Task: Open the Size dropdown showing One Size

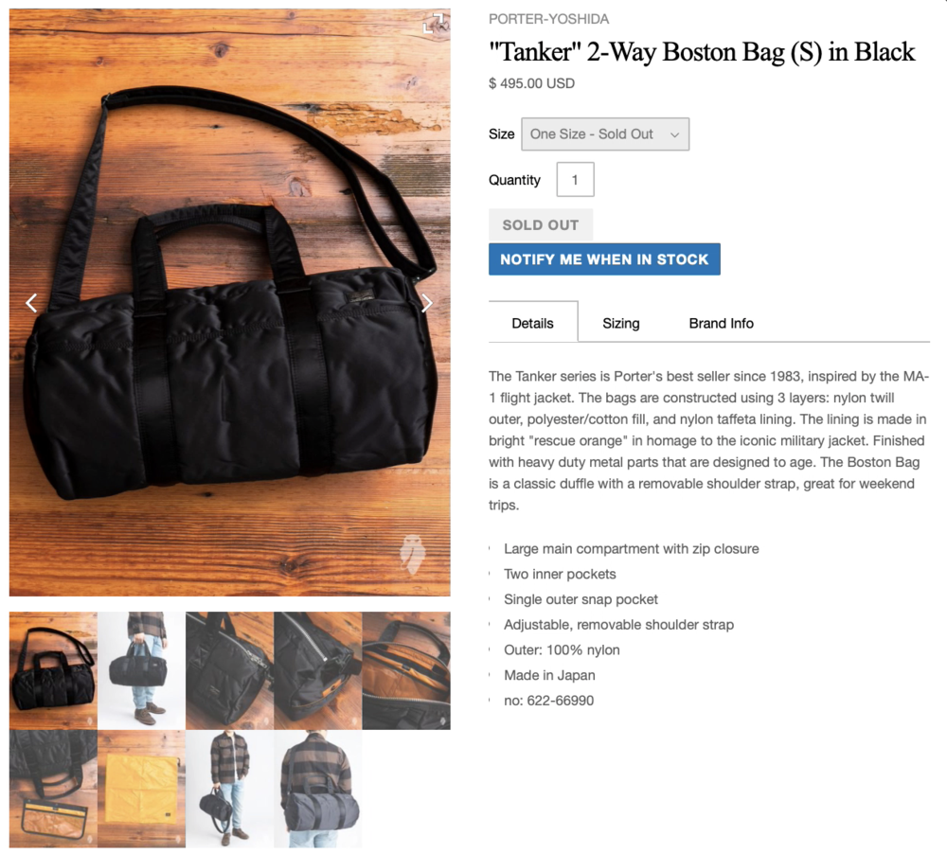Action: click(604, 134)
